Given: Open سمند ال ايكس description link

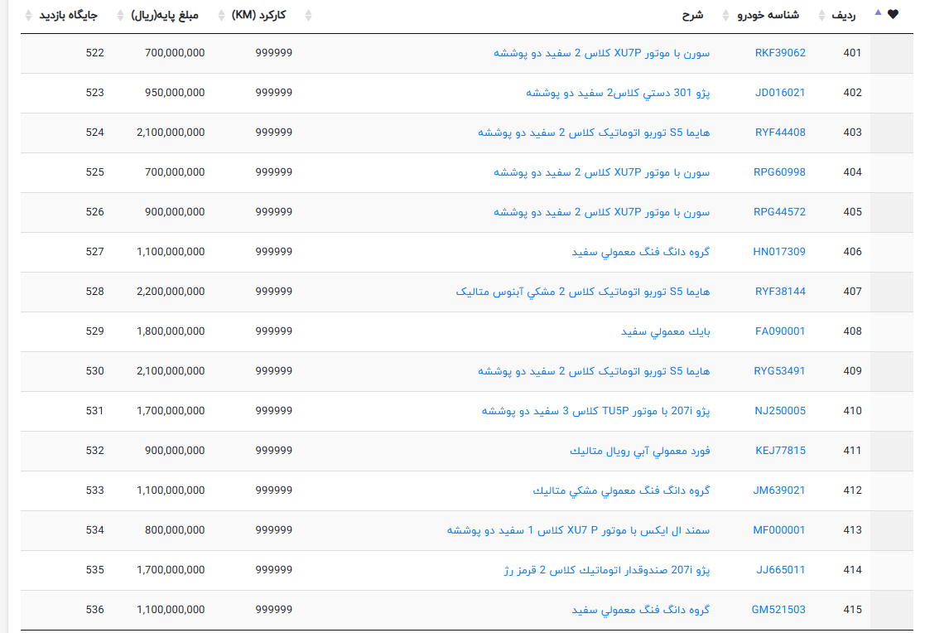Looking at the screenshot, I should point(578,530).
